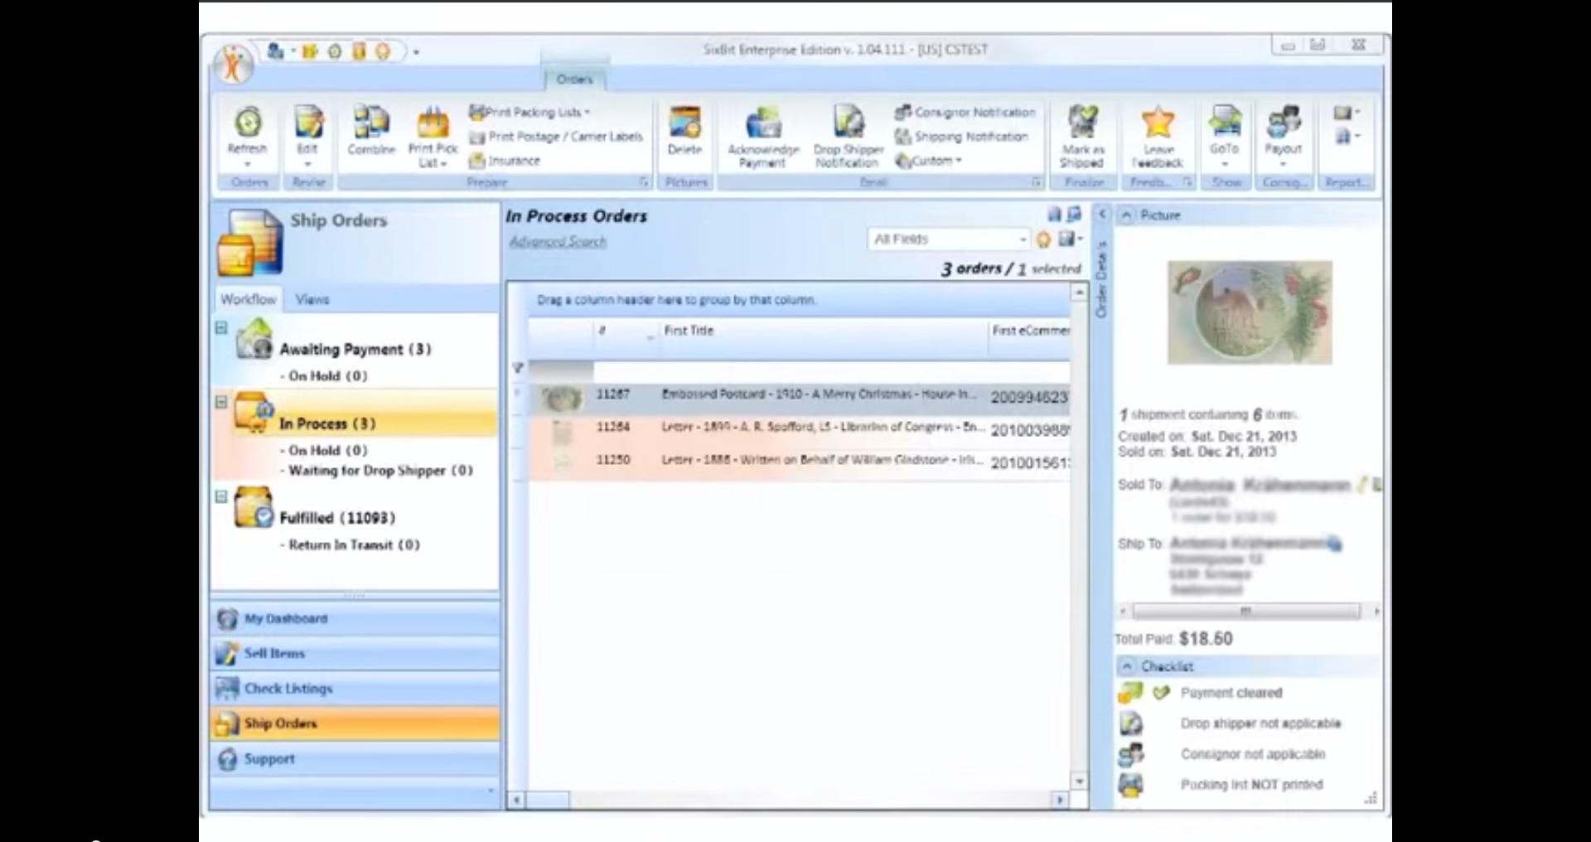Screen dimensions: 1591x842
Task: Collapse the Picture panel chevron
Action: [x=1126, y=215]
